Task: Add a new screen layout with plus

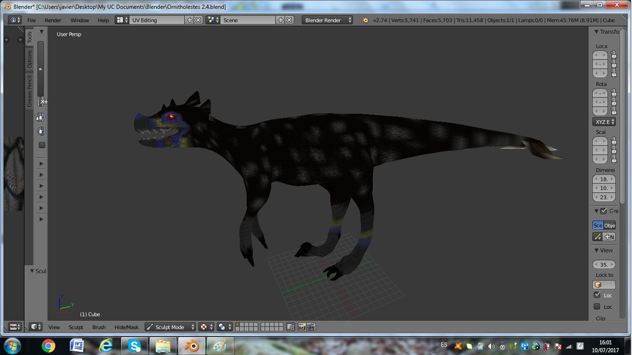Action: (x=189, y=20)
